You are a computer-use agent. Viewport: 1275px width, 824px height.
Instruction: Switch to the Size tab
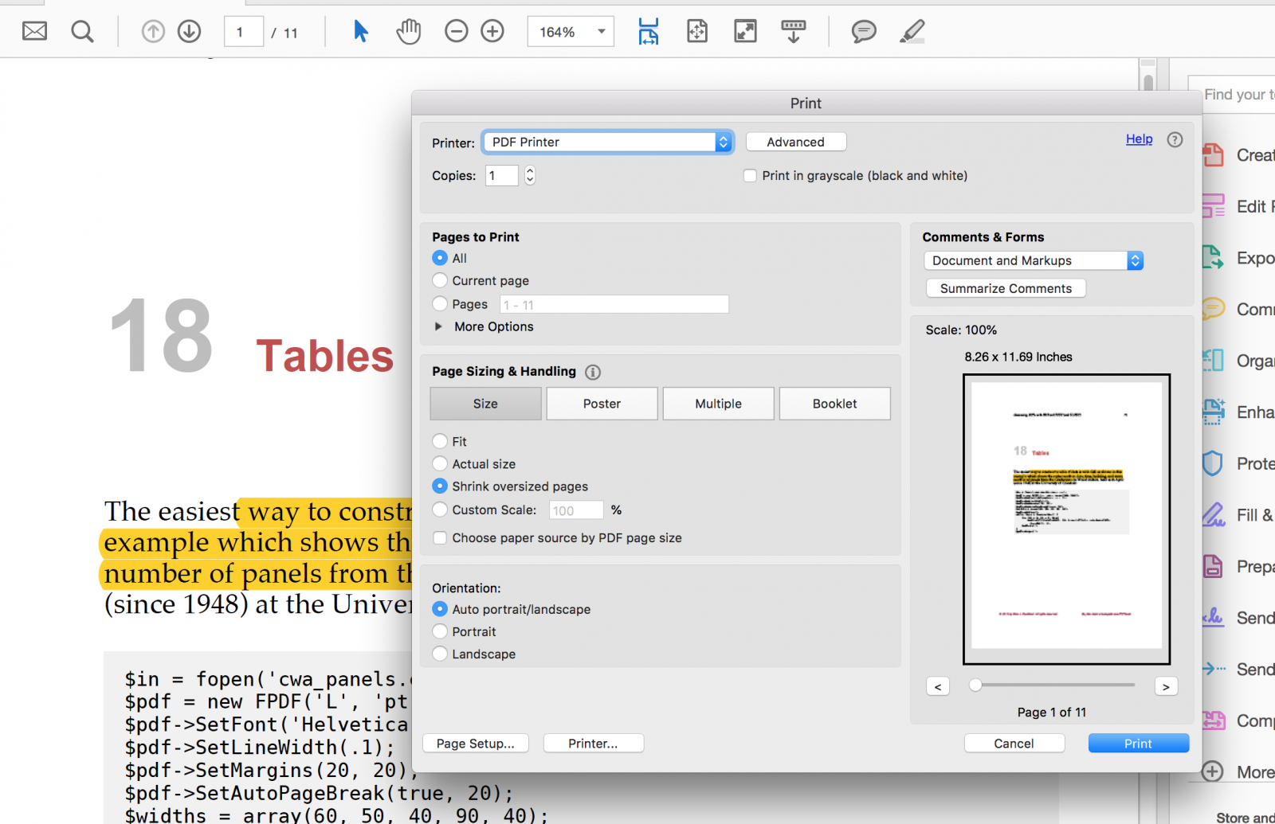tap(485, 404)
